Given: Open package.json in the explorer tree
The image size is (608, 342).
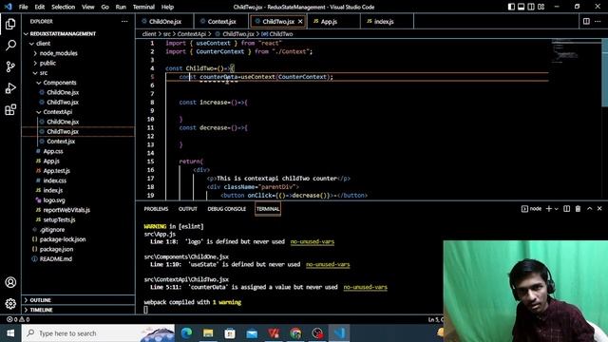Looking at the screenshot, I should (x=56, y=249).
